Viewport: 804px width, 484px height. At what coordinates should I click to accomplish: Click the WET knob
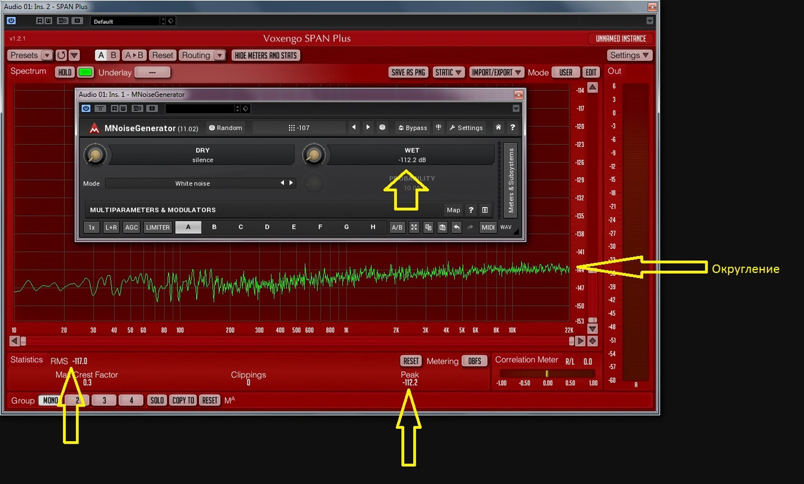313,154
